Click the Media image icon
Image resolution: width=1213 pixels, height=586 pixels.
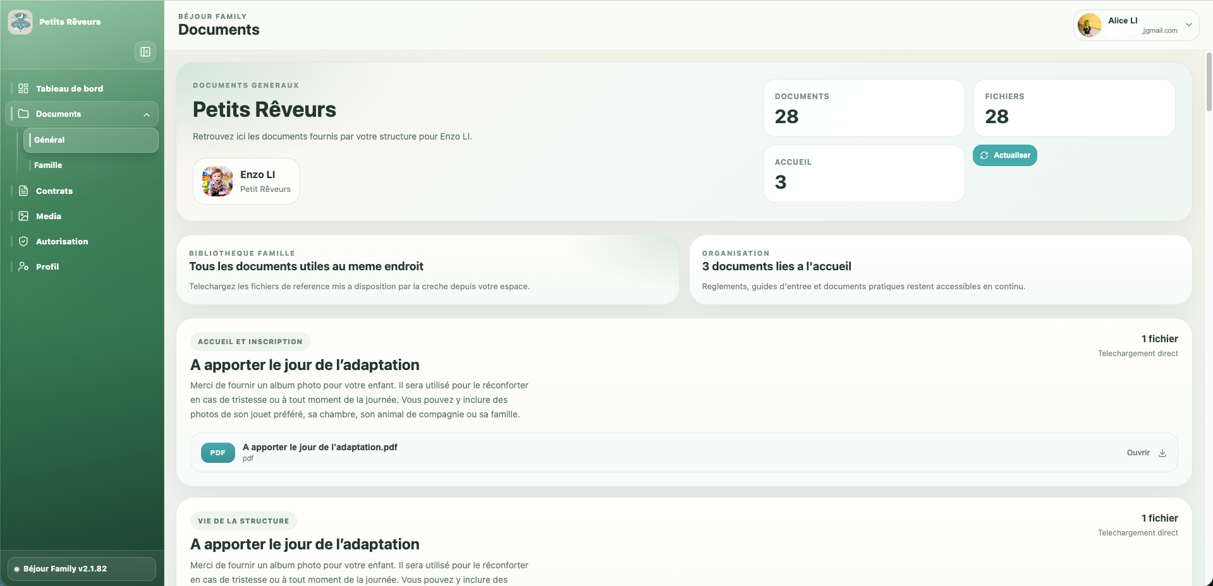[x=23, y=216]
